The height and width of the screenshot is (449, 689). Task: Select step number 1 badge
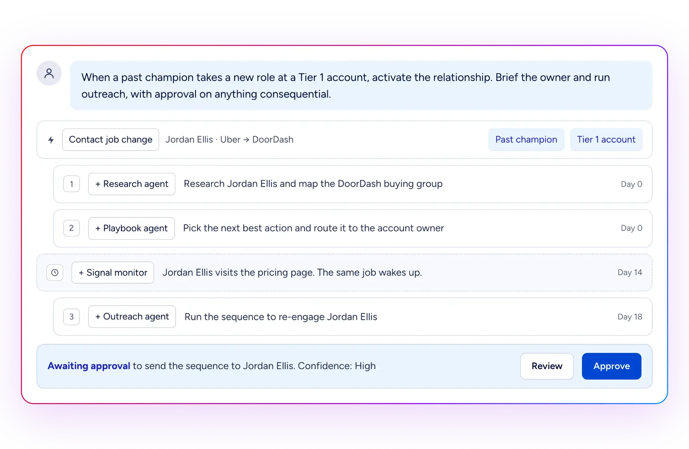coord(72,184)
